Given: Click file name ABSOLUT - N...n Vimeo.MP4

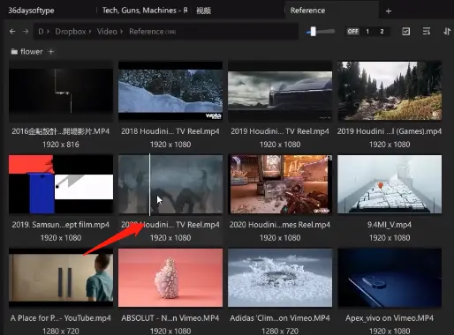Looking at the screenshot, I should (x=170, y=318).
